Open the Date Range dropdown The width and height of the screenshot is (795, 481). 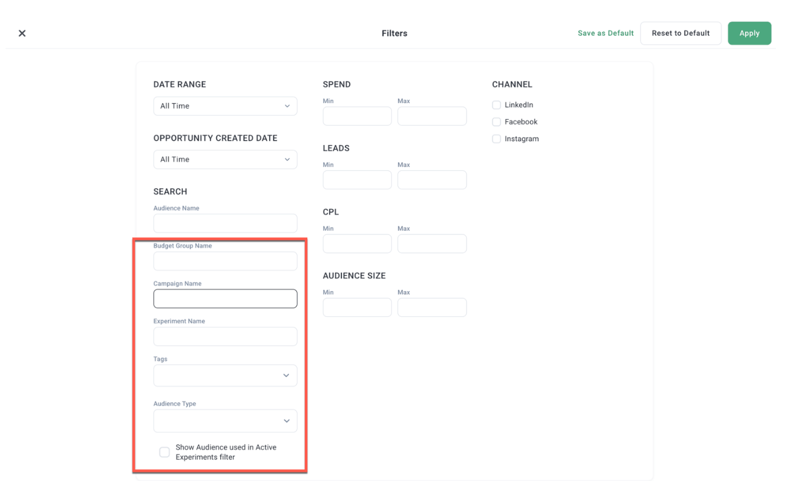point(225,105)
